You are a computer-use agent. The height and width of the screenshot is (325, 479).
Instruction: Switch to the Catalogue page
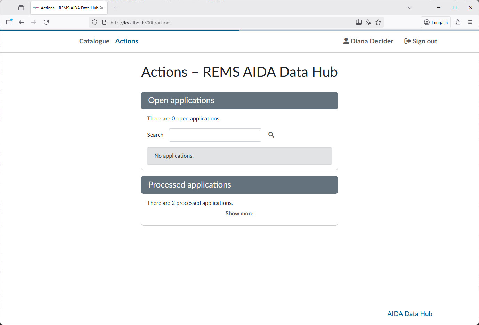[94, 41]
